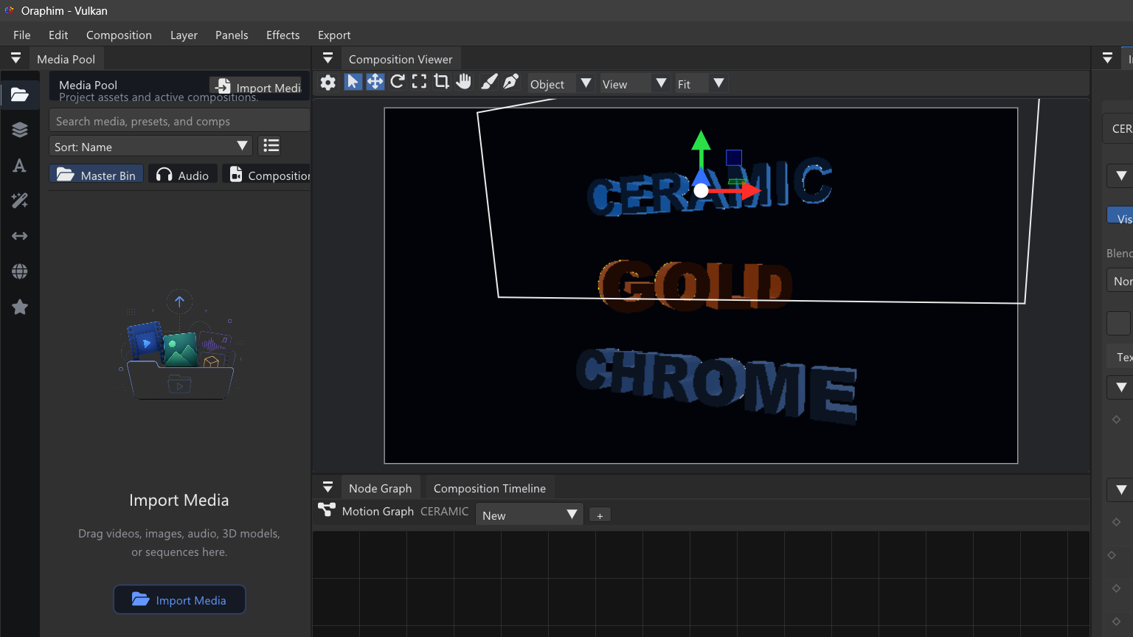The height and width of the screenshot is (637, 1133).
Task: Select the GOLD 3D text in viewer
Action: (694, 285)
